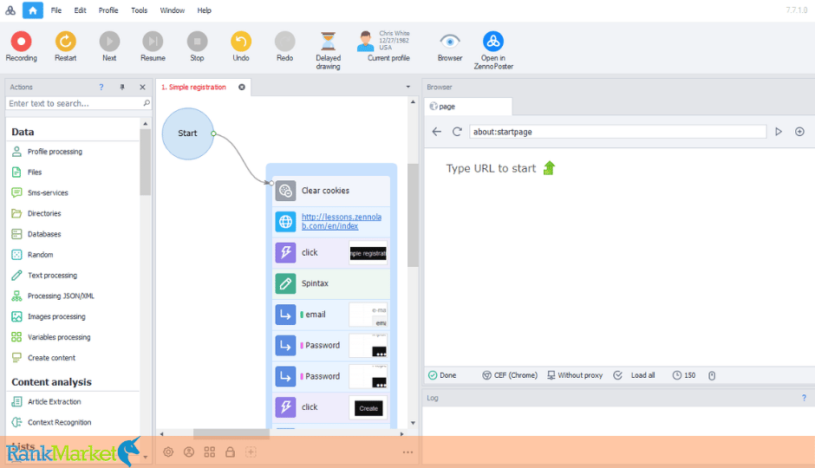Image resolution: width=815 pixels, height=468 pixels.
Task: Open lessons.zennolab.com link in workflow
Action: pyautogui.click(x=342, y=221)
